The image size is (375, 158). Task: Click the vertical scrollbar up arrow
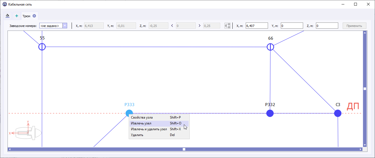(x=365, y=32)
